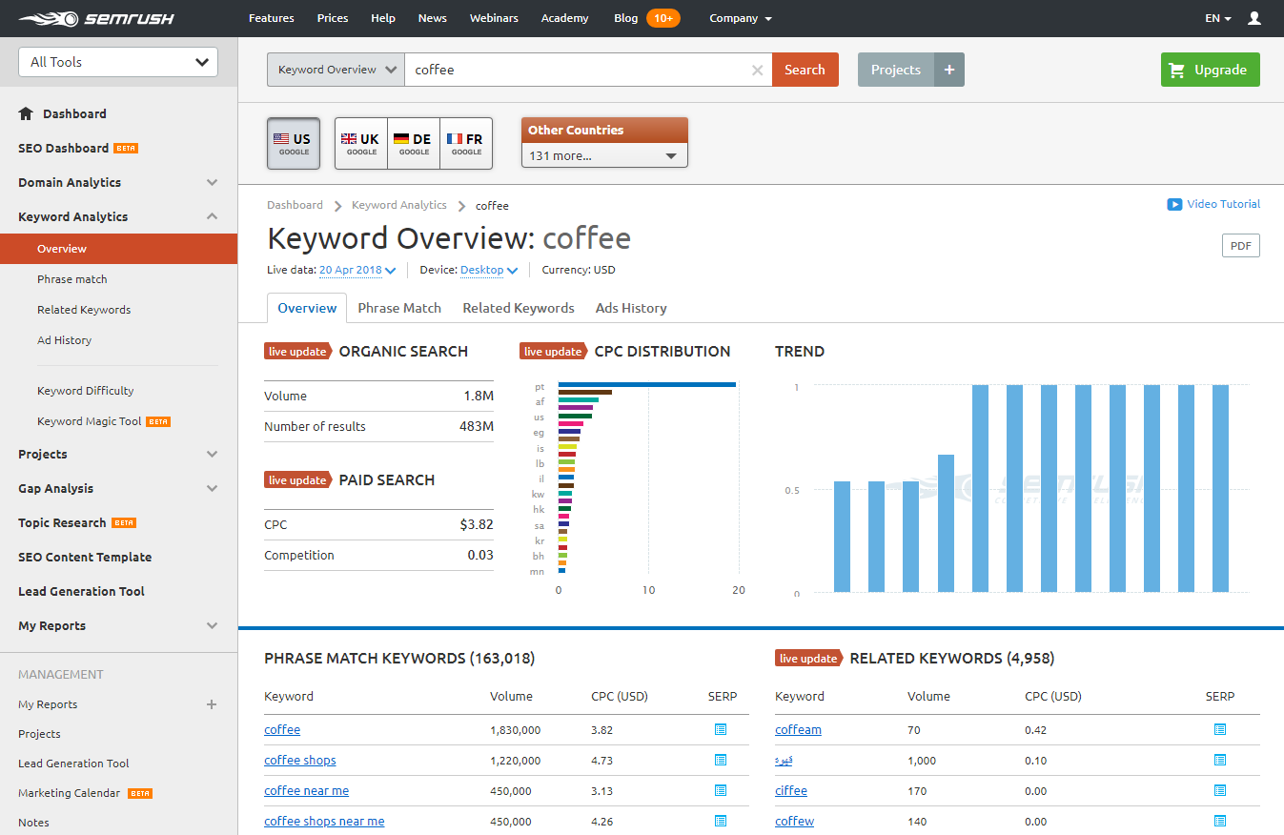Go to Keyword Analytics breadcrumb
This screenshot has height=835, width=1284.
tap(398, 205)
